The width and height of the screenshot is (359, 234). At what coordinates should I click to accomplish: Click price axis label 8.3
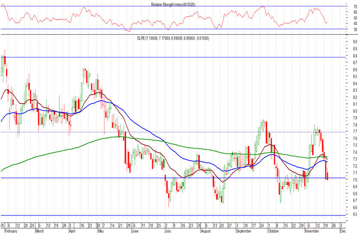click(355, 90)
